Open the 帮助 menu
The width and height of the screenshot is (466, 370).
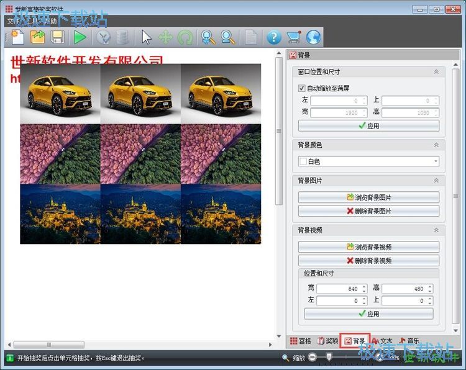(x=50, y=21)
